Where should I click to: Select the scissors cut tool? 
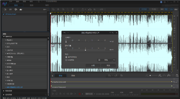pyautogui.click(x=58, y=9)
